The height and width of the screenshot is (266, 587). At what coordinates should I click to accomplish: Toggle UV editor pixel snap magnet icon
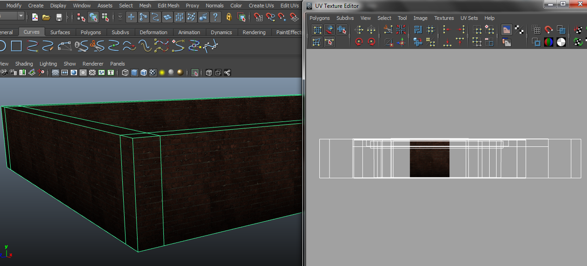(549, 30)
